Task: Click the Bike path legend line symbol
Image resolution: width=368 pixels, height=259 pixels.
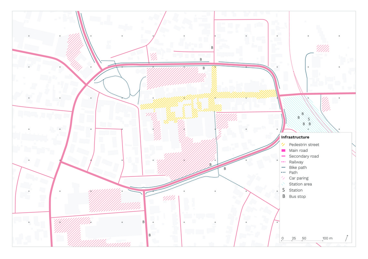Action: [283, 167]
